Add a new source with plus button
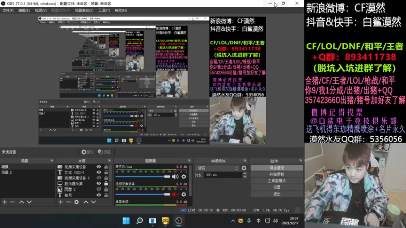 click(x=61, y=202)
